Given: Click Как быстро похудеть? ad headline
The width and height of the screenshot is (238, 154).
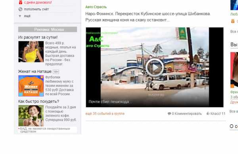Looking at the screenshot, I should click(38, 101).
